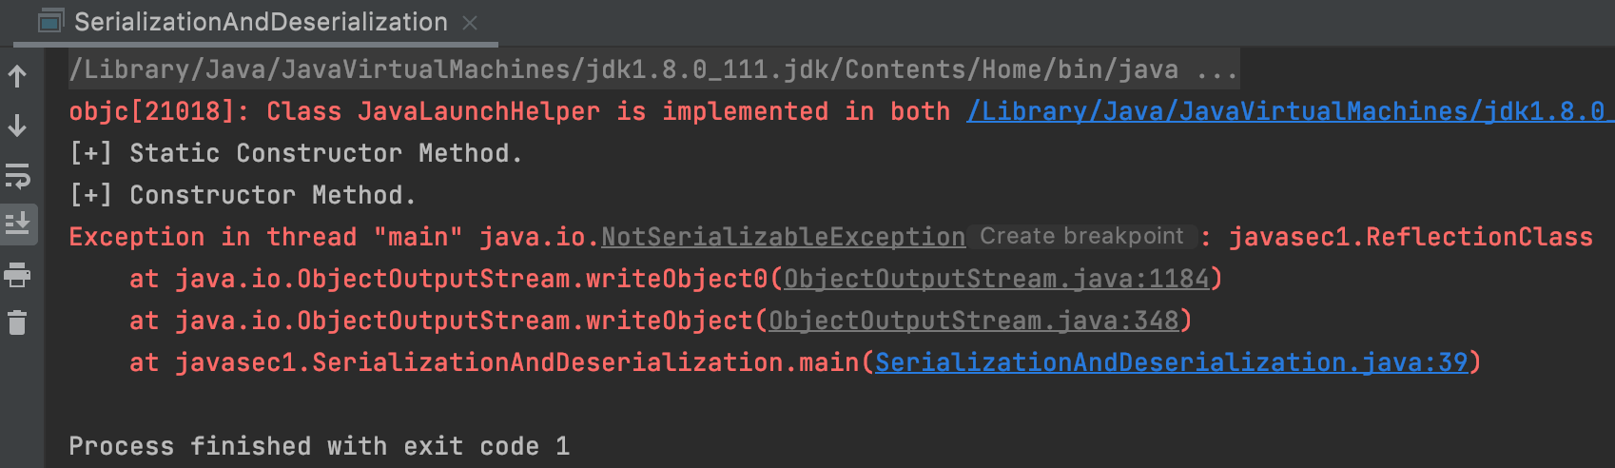Expand the folded java command line
This screenshot has height=468, width=1615.
(x=1216, y=70)
